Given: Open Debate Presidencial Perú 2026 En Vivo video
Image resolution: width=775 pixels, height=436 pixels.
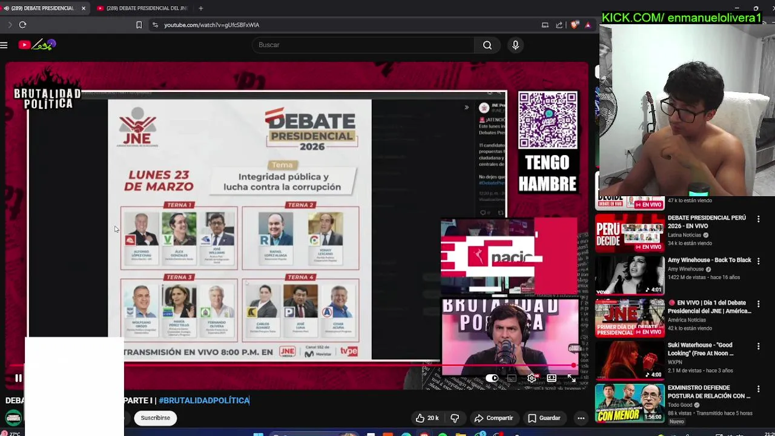Looking at the screenshot, I should (x=707, y=222).
